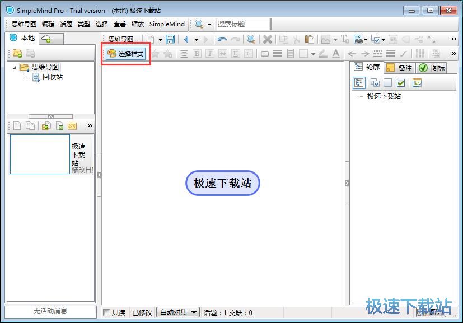Click the left arrow icon in style toolbar
463x323 pixels.
point(352,54)
